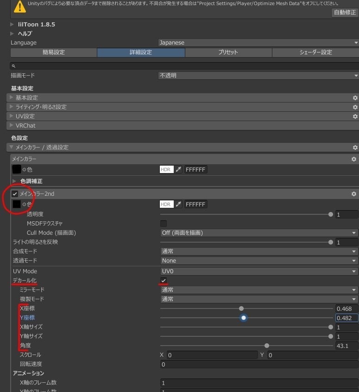This screenshot has width=359, height=392.
Task: Open the Language dropdown showing Japanese
Action: coord(258,43)
